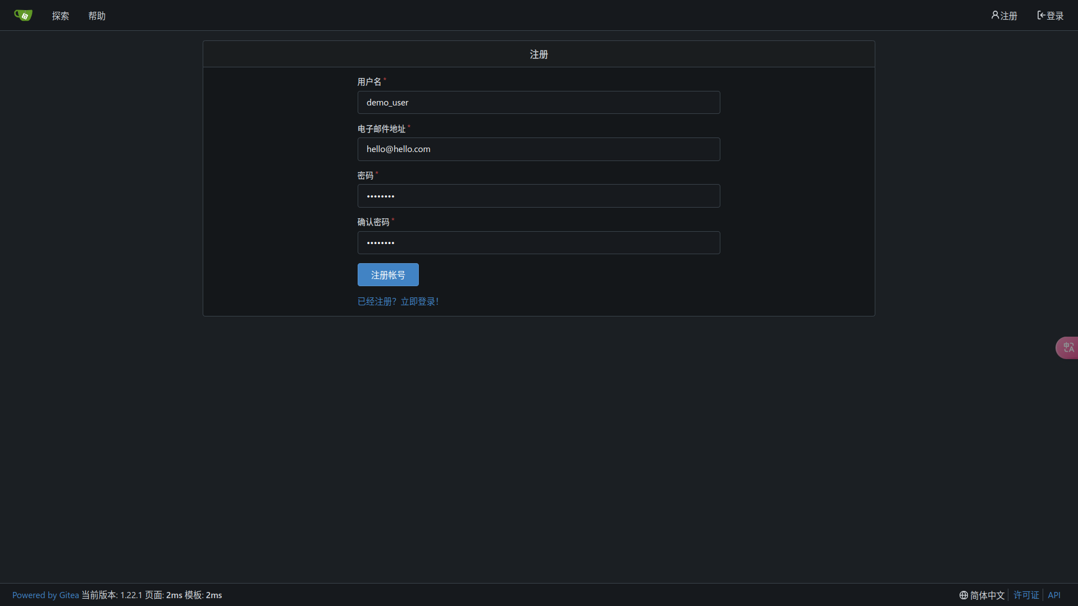Viewport: 1078px width, 606px height.
Task: Open the Powered by Gitea link
Action: click(x=45, y=595)
